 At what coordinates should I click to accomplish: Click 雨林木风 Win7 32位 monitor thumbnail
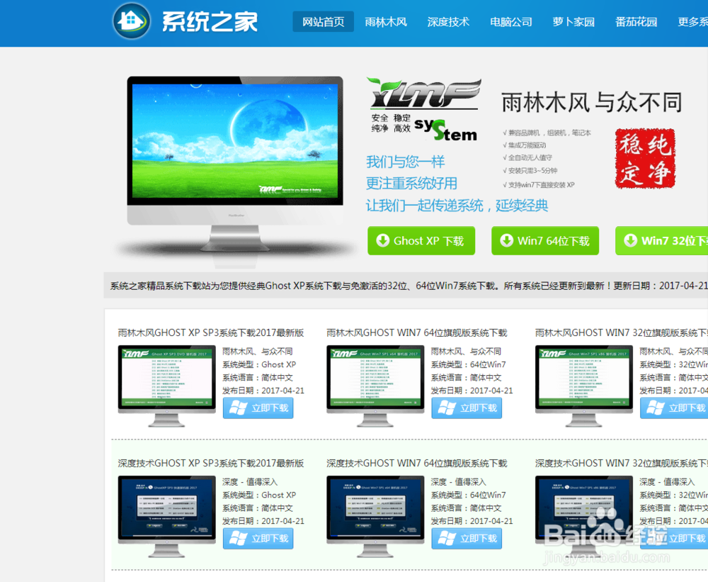click(x=584, y=386)
